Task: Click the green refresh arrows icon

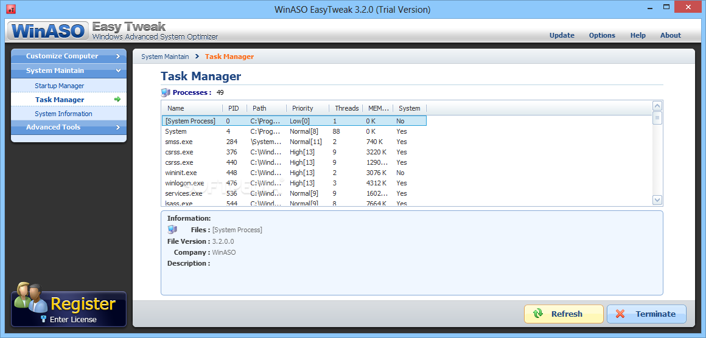Action: pos(538,314)
